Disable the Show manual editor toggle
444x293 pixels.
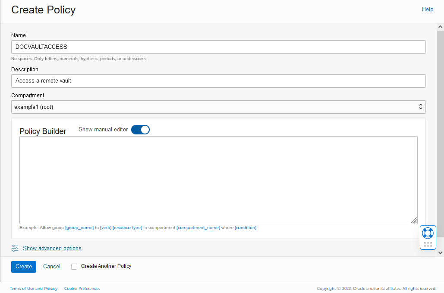[x=140, y=129]
